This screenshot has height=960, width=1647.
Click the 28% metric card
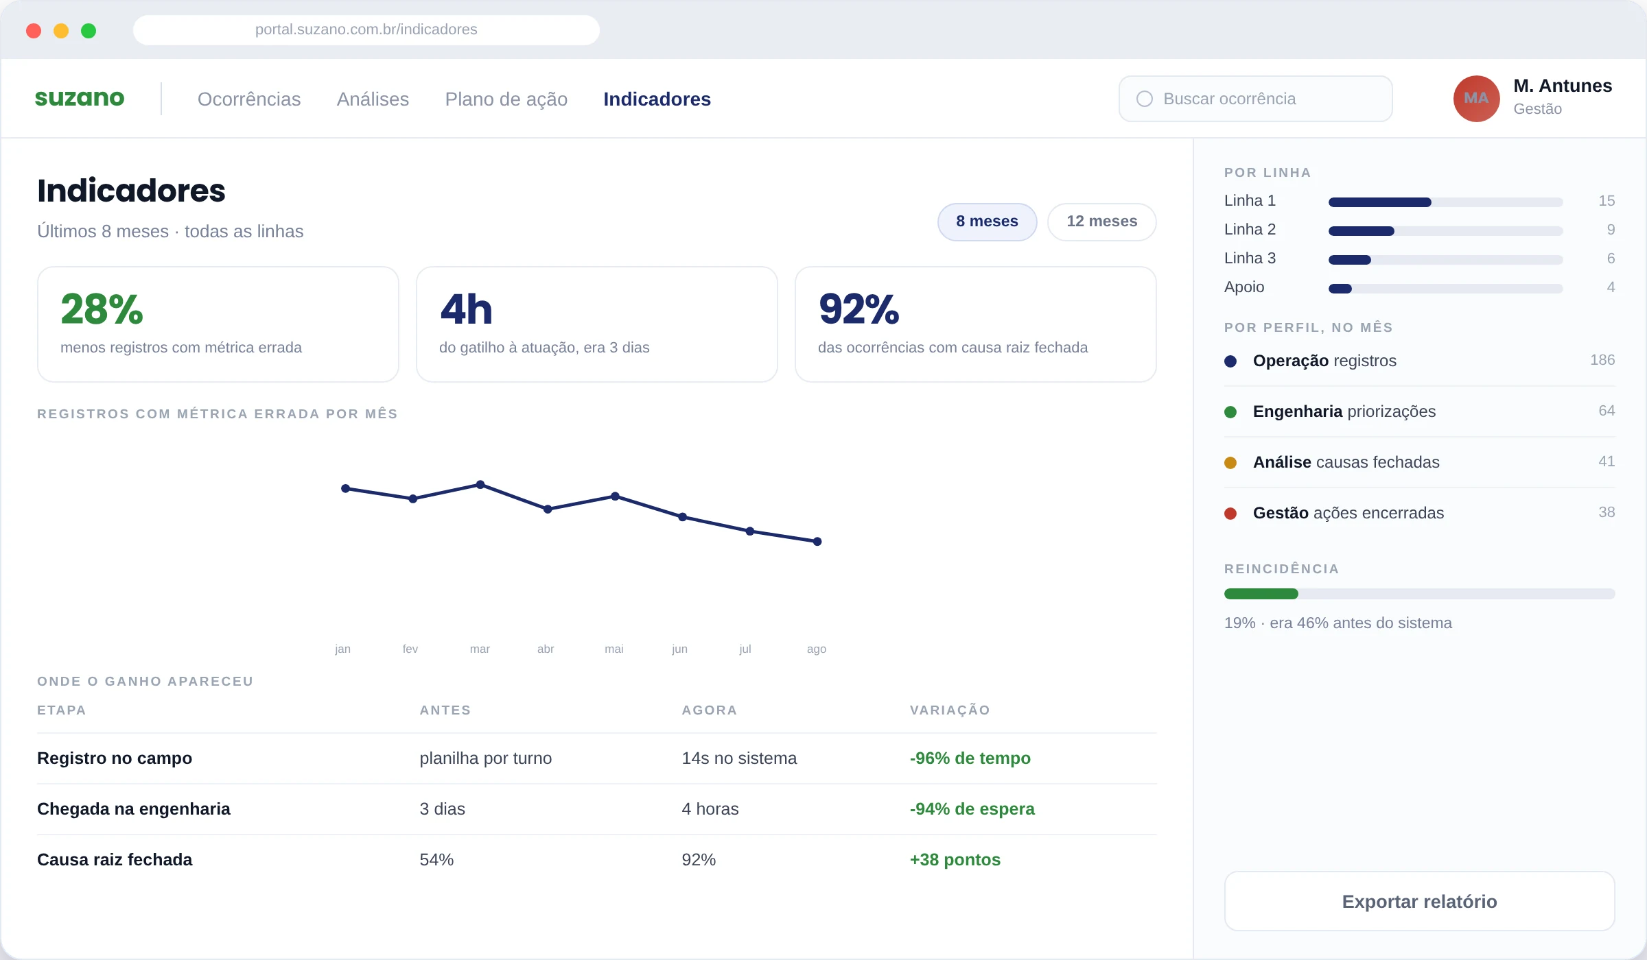click(218, 324)
